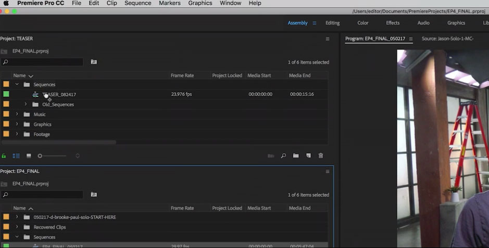Switch TEASER project to list view
The image size is (489, 248).
16,156
